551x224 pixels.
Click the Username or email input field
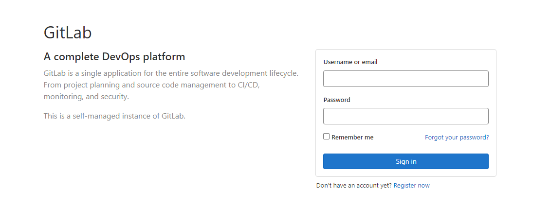405,79
